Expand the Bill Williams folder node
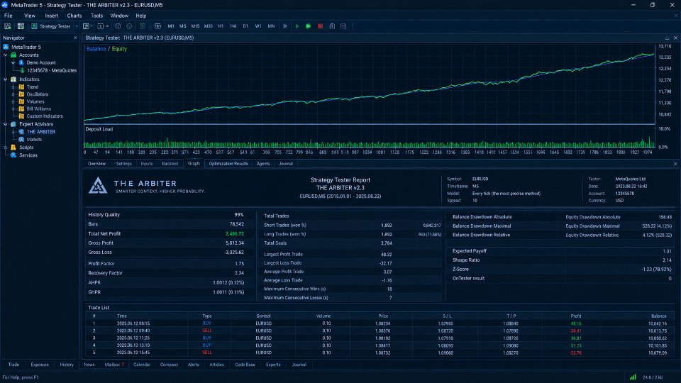 pyautogui.click(x=13, y=109)
